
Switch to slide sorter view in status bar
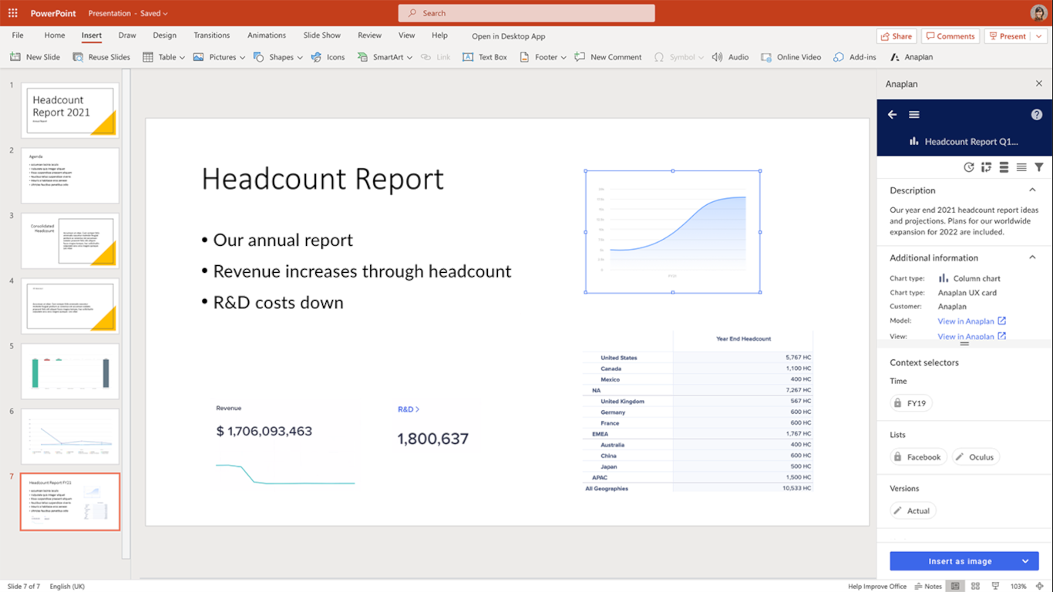(x=975, y=587)
